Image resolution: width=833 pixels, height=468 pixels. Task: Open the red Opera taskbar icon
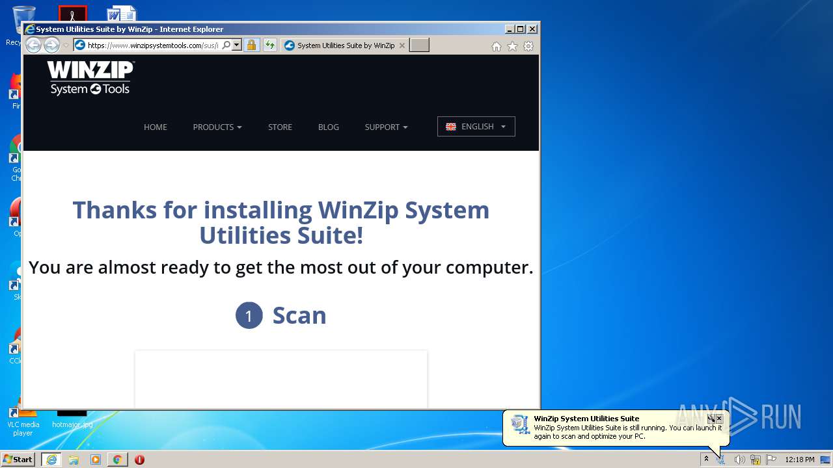coord(139,460)
